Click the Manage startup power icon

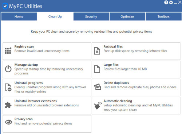pyautogui.click(x=8, y=69)
